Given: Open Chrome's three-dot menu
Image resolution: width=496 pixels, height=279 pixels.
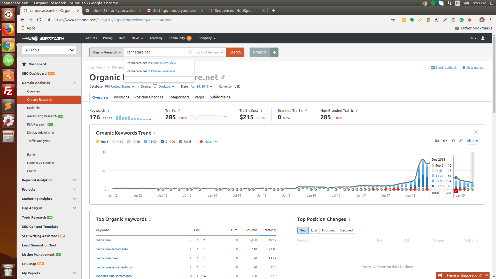Looking at the screenshot, I should pos(490,20).
